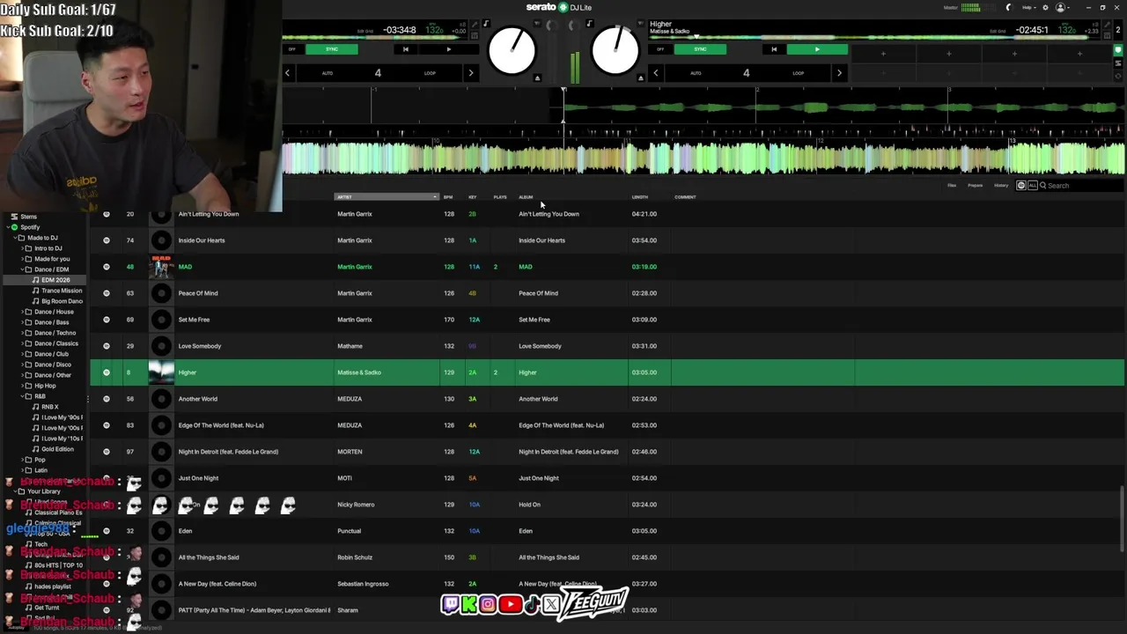Select the track Night In Detroit
1127x634 pixels.
[x=228, y=452]
